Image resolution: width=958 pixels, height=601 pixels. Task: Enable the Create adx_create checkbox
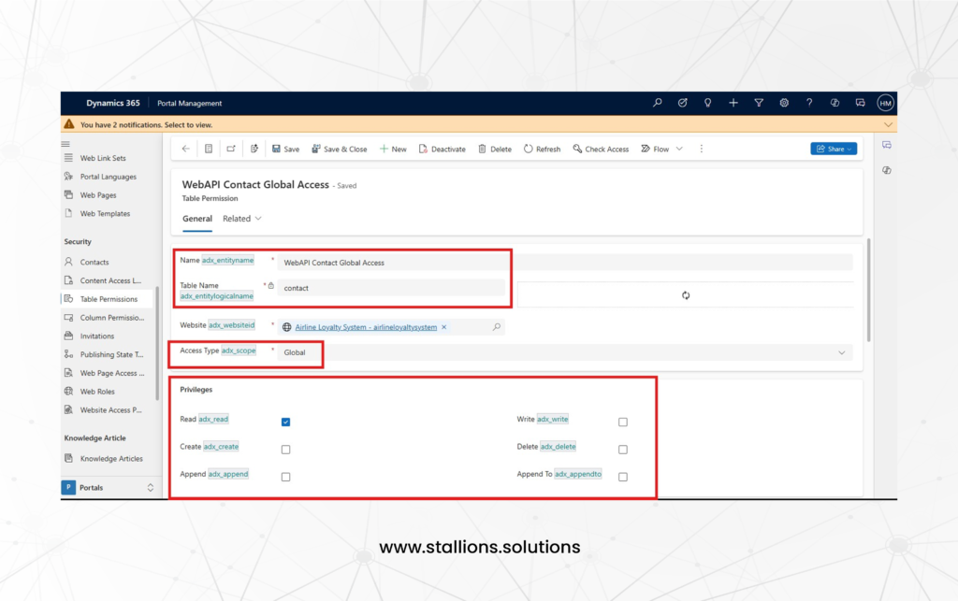point(286,449)
